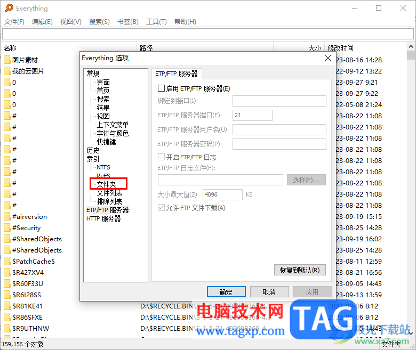Enable 启用 ETP/FTP 服务器 checkbox

161,88
